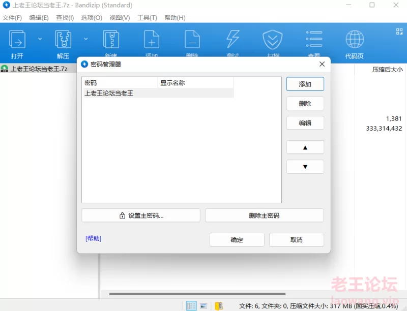The height and width of the screenshot is (311, 407).
Task: Open the 查找(I) menu
Action: tap(65, 18)
